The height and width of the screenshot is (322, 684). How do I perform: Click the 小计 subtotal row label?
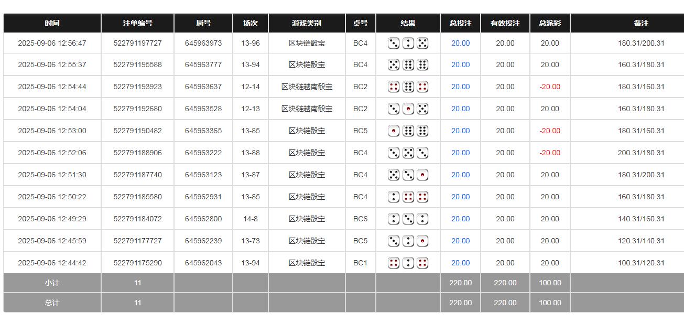point(52,282)
